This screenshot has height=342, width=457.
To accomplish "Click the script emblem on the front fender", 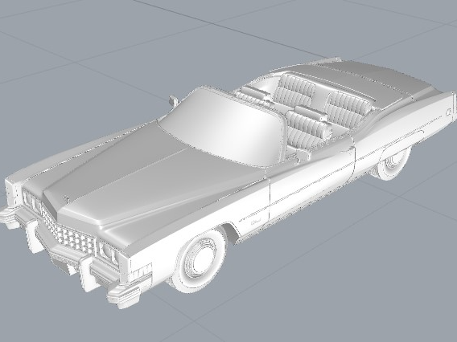I will coord(256,222).
